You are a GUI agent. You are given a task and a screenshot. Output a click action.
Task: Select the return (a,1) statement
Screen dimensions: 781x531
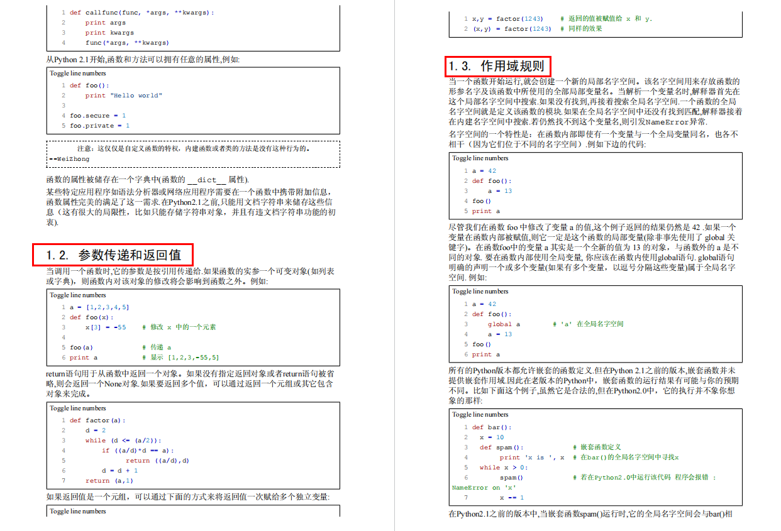coord(106,480)
